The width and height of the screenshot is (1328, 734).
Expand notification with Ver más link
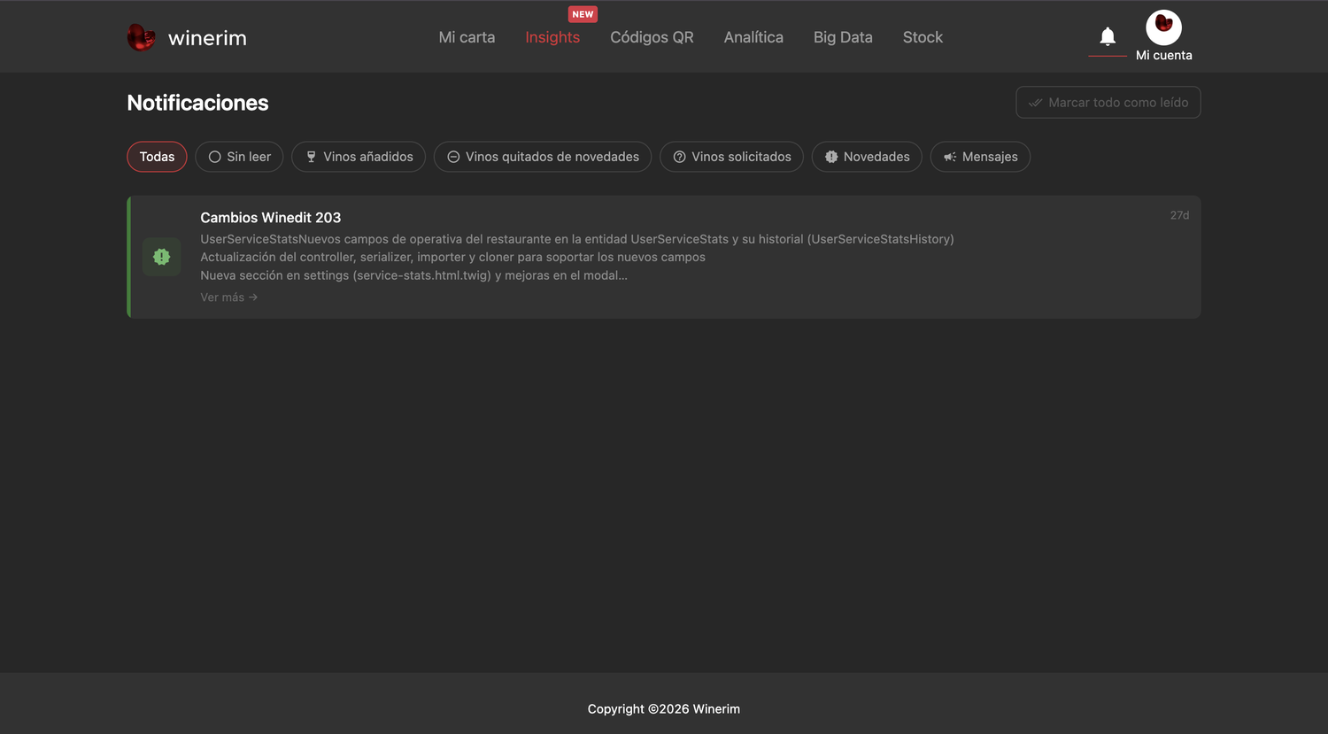pyautogui.click(x=229, y=297)
